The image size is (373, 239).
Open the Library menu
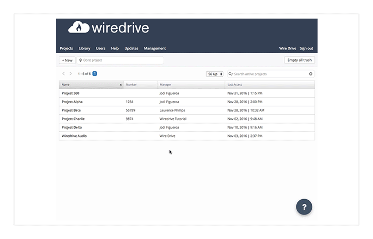click(x=84, y=48)
